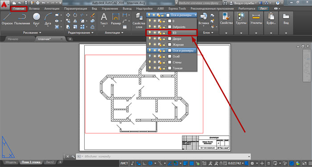
Task: Click the red color swatch of ВЭ layer
Action: click(169, 33)
